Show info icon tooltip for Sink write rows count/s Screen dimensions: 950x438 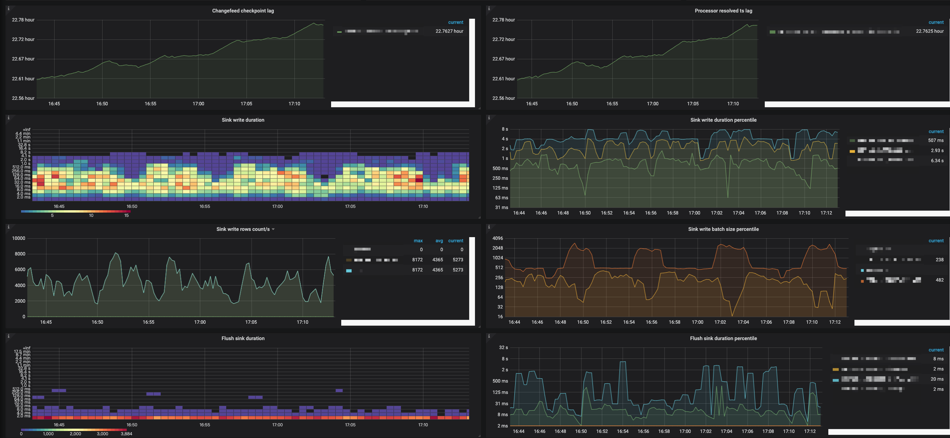click(9, 227)
